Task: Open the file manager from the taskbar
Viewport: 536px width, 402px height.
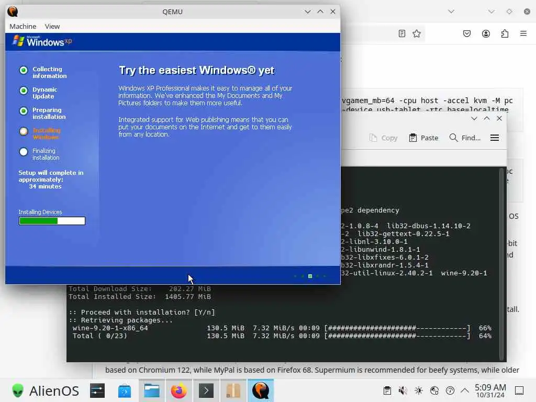Action: tap(152, 390)
